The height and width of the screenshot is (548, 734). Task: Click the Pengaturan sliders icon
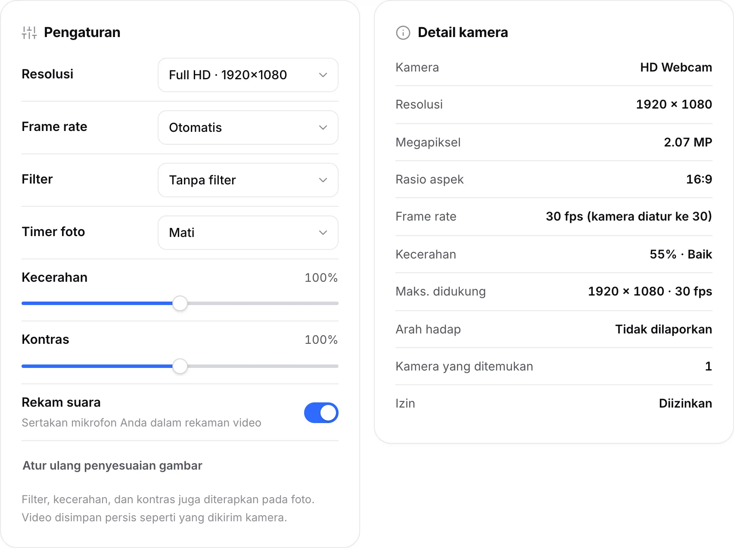pyautogui.click(x=29, y=33)
